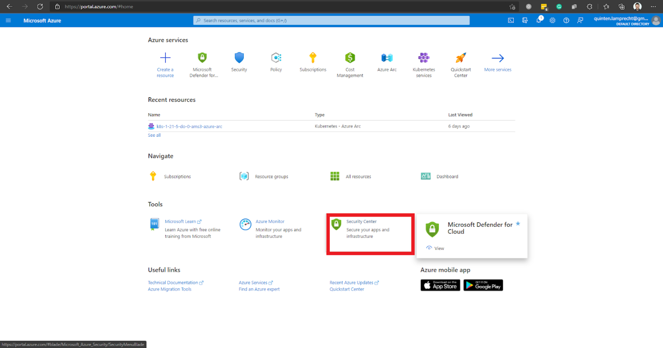
Task: Click the Name column header
Action: tap(154, 115)
